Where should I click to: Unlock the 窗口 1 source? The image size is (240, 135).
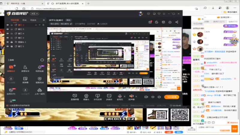(x=12, y=46)
